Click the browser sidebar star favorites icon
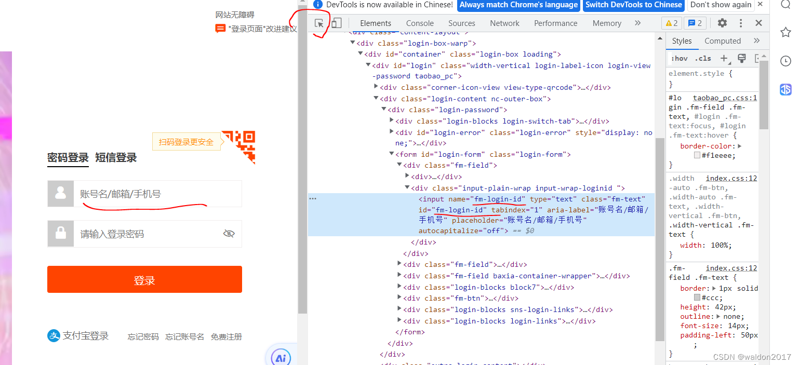 tap(785, 32)
